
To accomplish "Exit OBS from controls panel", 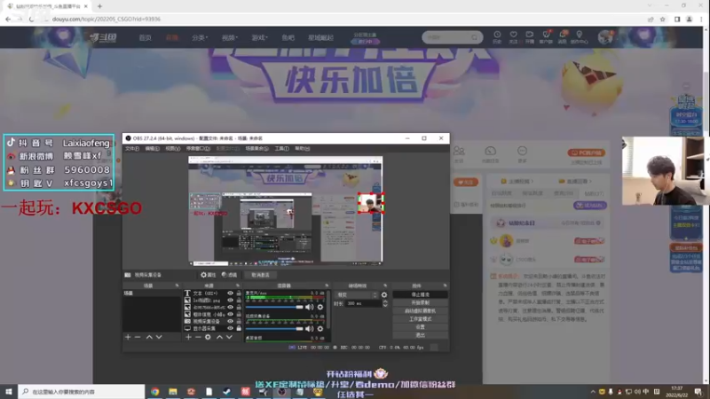I will [x=420, y=335].
